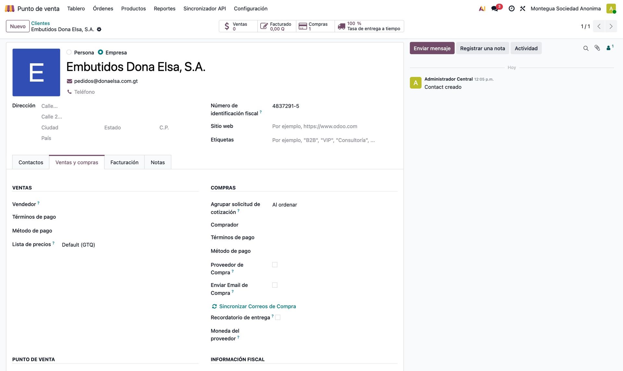
Task: Open Agrupar solicitud de cotización selection
Action: (335, 205)
